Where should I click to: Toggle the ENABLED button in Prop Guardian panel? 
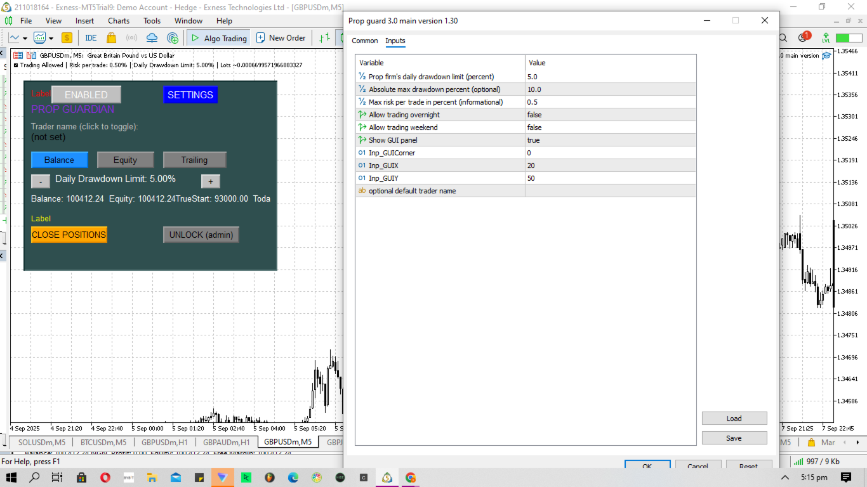tap(86, 94)
